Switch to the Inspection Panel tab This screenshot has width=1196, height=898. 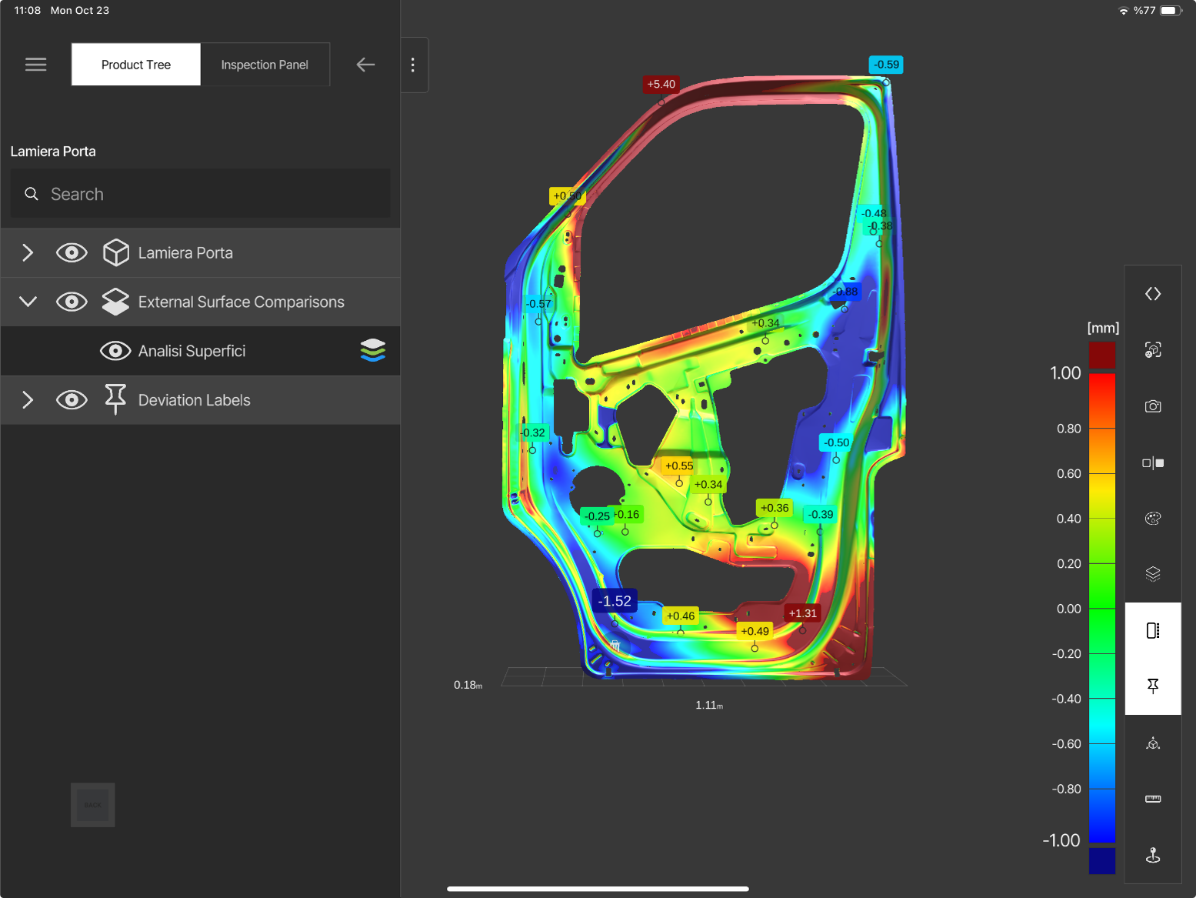(x=265, y=65)
